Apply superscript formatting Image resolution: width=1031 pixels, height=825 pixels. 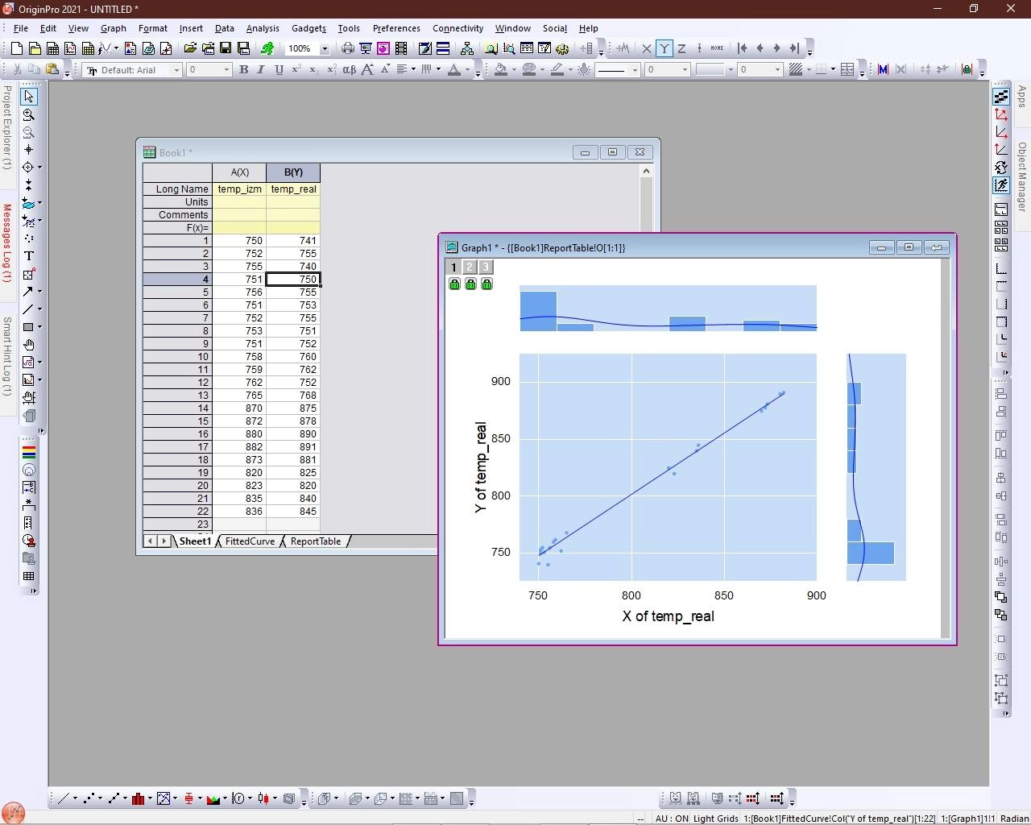[x=296, y=70]
